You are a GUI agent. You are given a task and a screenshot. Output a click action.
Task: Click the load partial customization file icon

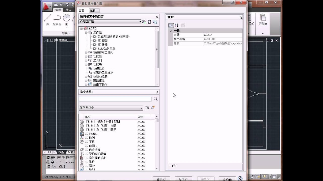click(144, 22)
